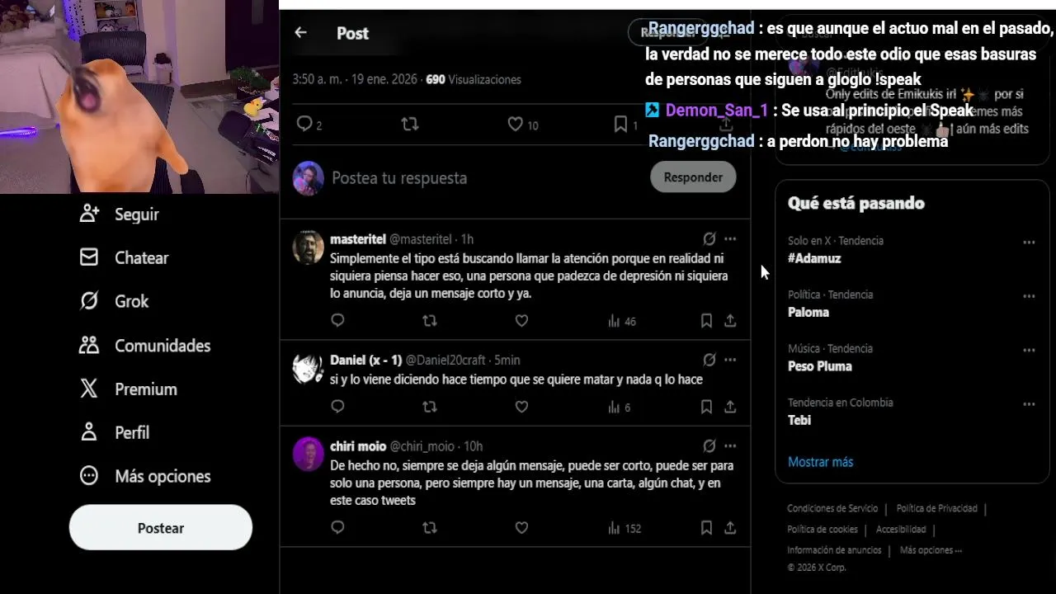
Task: Ask Grok about masteritel's reply
Action: point(709,239)
